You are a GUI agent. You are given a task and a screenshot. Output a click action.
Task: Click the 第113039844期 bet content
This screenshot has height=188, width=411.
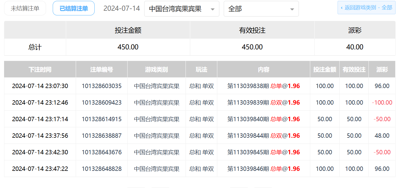pos(263,136)
